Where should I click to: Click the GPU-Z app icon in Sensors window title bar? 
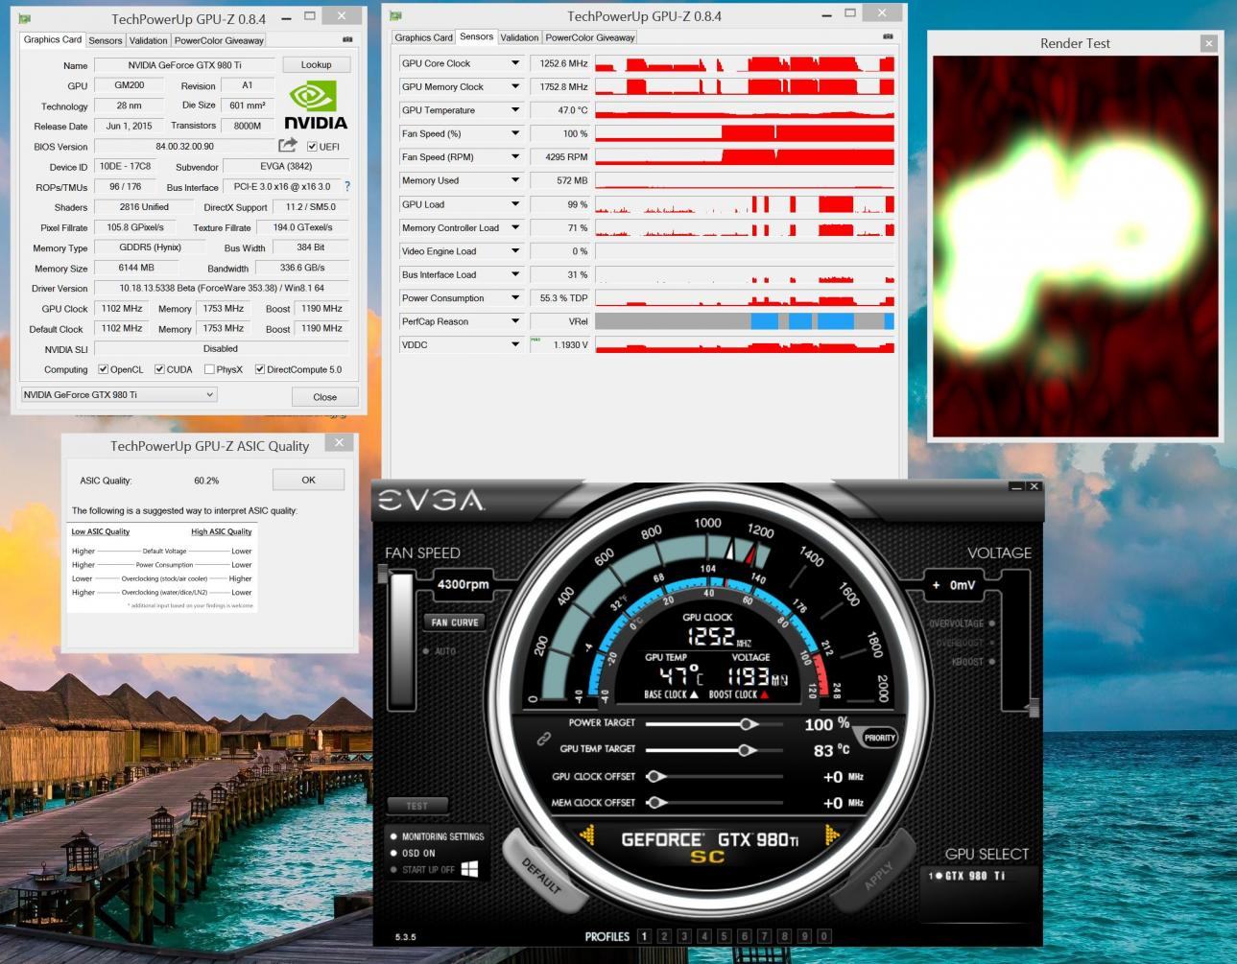tap(395, 16)
